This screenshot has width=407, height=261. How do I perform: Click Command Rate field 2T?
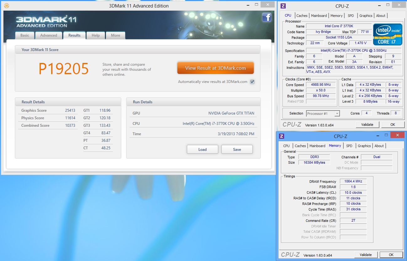coord(353,221)
